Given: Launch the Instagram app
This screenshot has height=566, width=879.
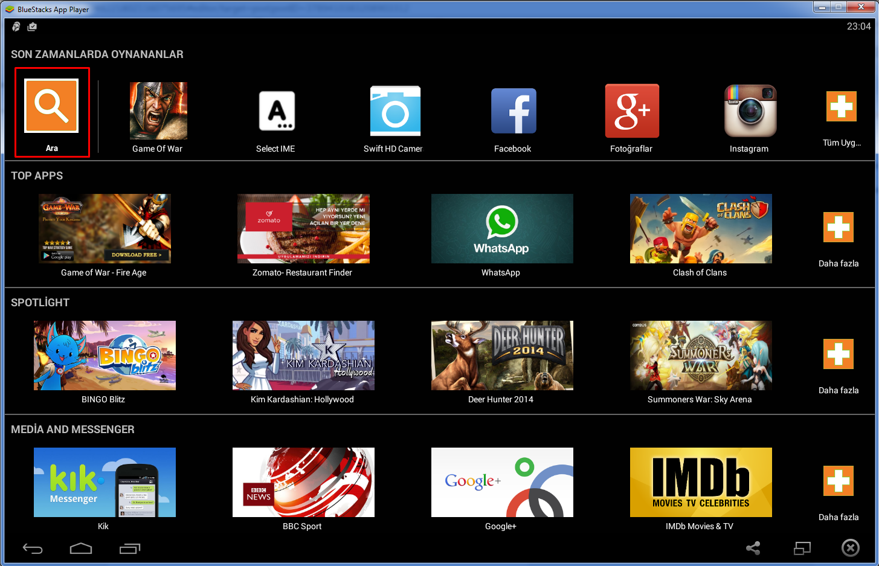Looking at the screenshot, I should 750,111.
